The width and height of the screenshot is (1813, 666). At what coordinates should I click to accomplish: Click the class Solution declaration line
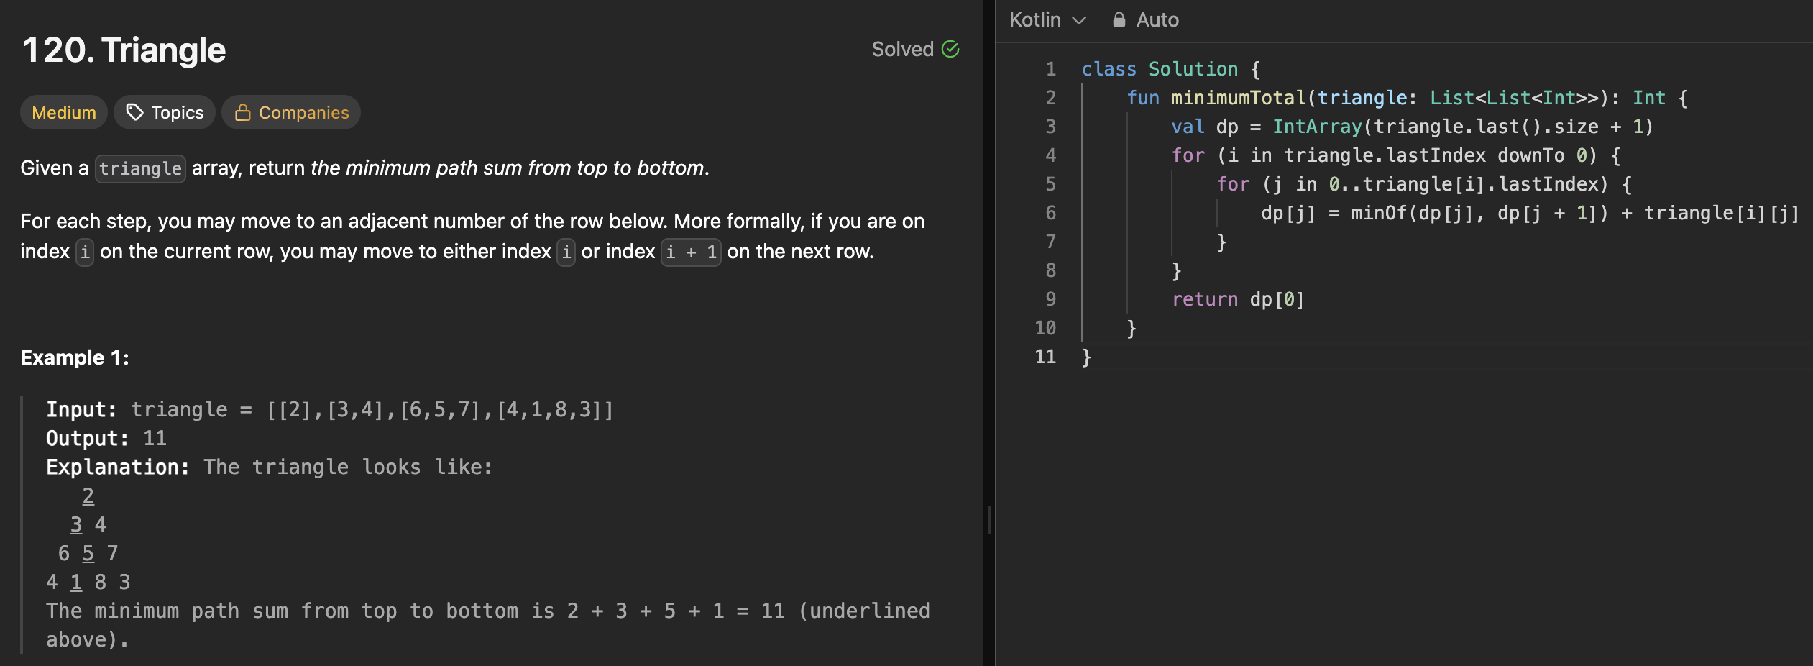1170,69
